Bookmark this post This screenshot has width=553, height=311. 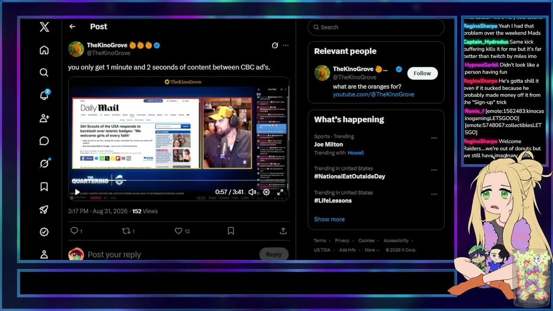(231, 231)
